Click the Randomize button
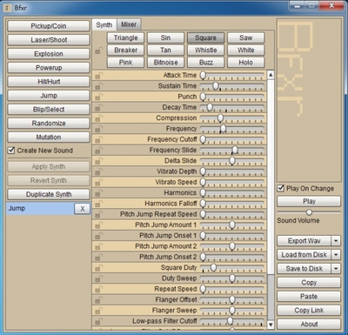Viewport: 348px width, 335px height. click(49, 124)
